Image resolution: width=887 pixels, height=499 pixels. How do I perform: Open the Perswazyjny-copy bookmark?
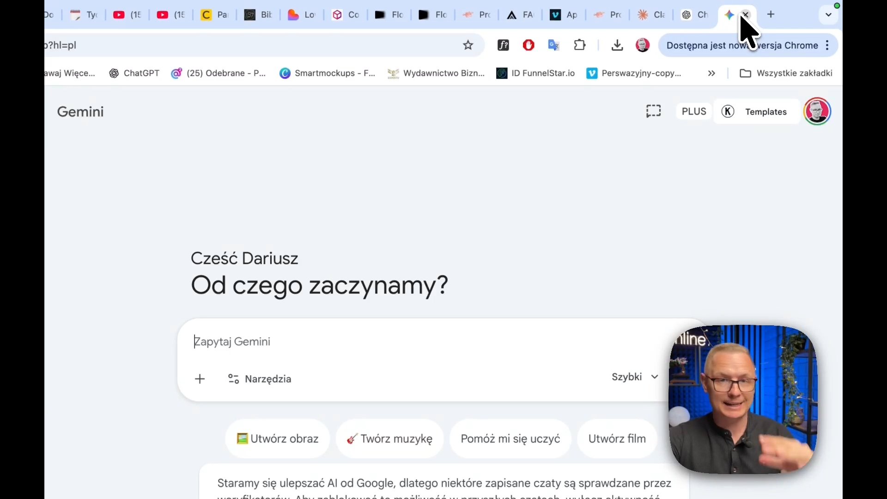tap(633, 73)
